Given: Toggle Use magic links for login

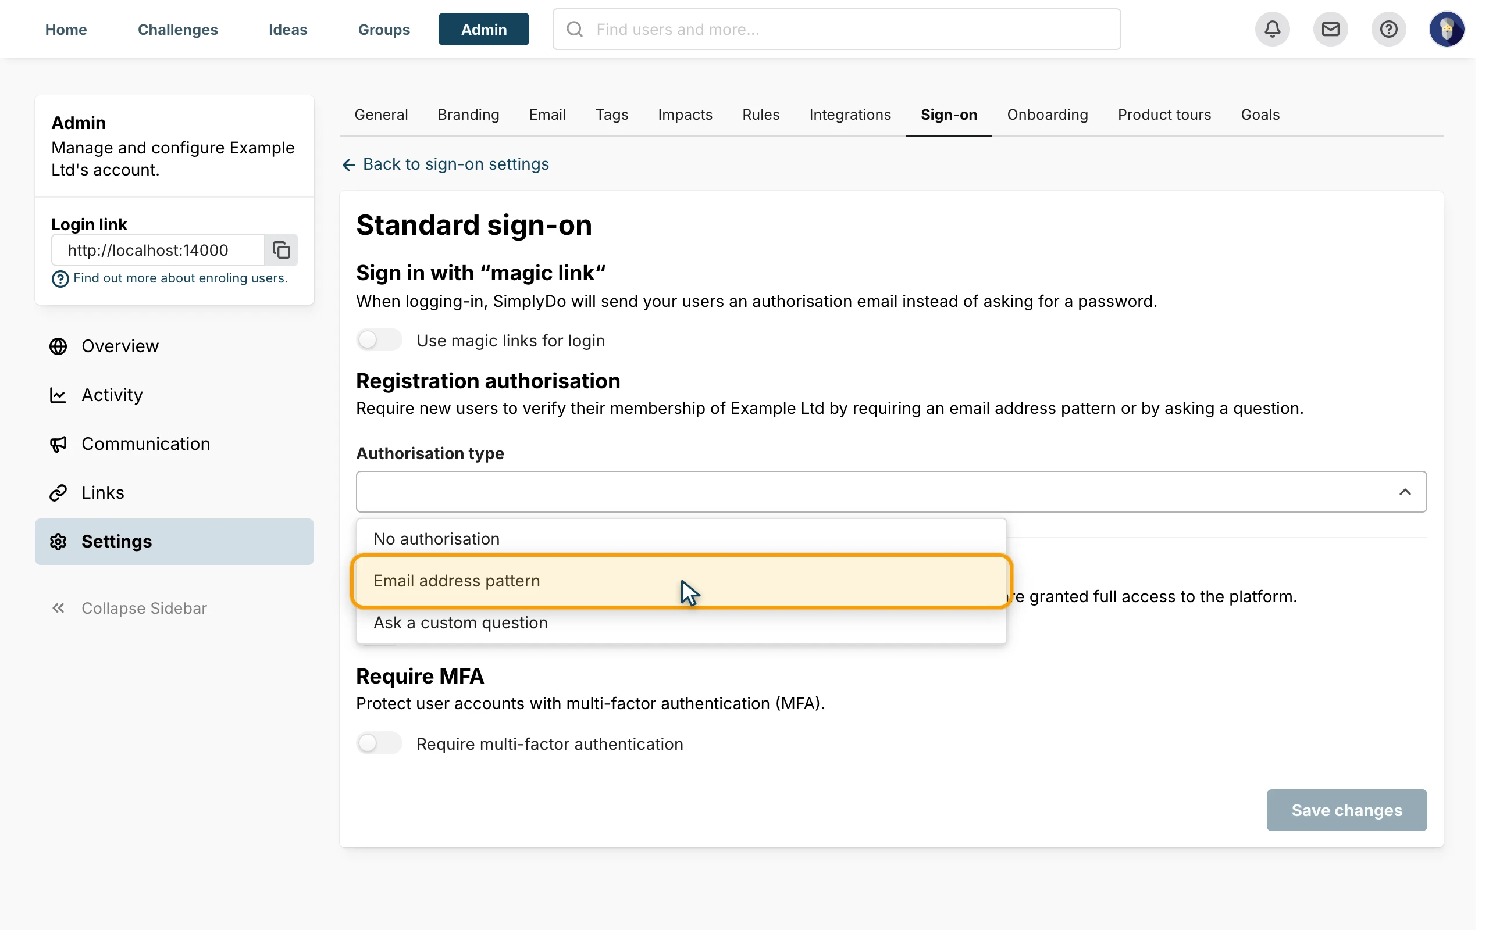Looking at the screenshot, I should click(x=379, y=339).
